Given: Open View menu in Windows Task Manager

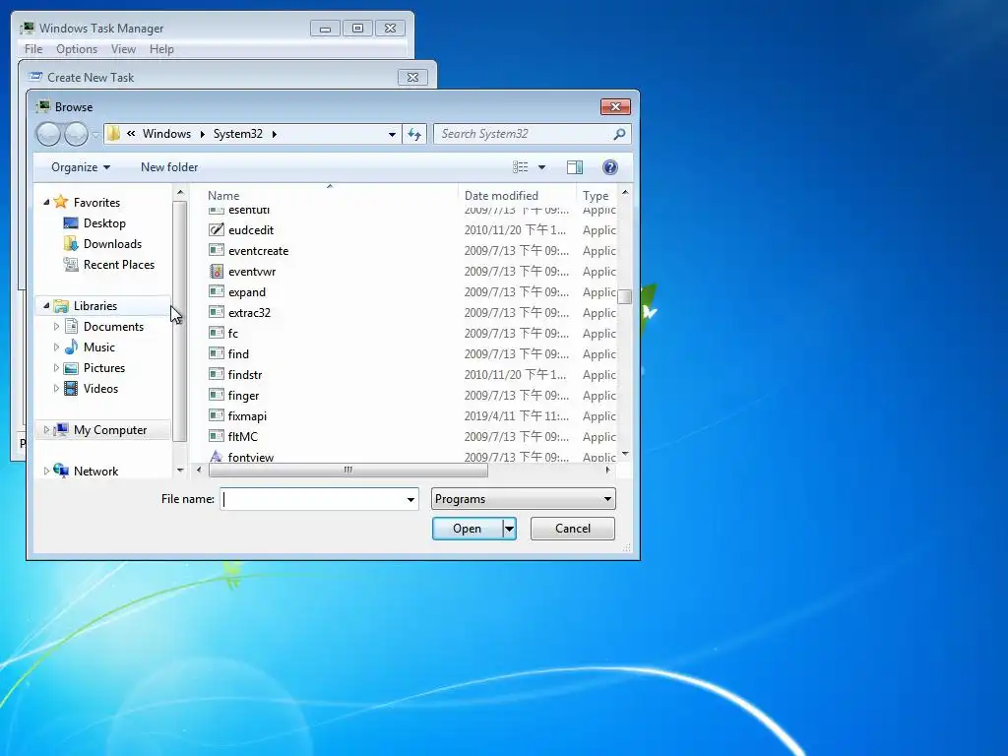Looking at the screenshot, I should 123,49.
